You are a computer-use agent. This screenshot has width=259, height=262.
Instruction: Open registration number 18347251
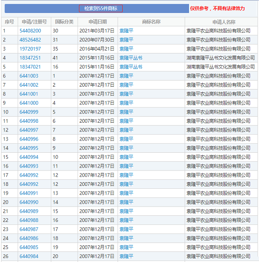(30, 58)
